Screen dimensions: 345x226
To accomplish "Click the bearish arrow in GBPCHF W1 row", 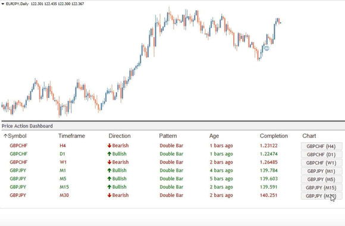I will pyautogui.click(x=109, y=162).
